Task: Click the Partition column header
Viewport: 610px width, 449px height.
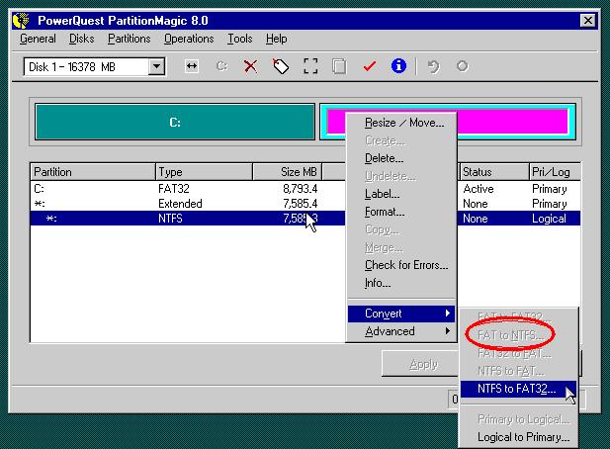Action: coord(93,171)
